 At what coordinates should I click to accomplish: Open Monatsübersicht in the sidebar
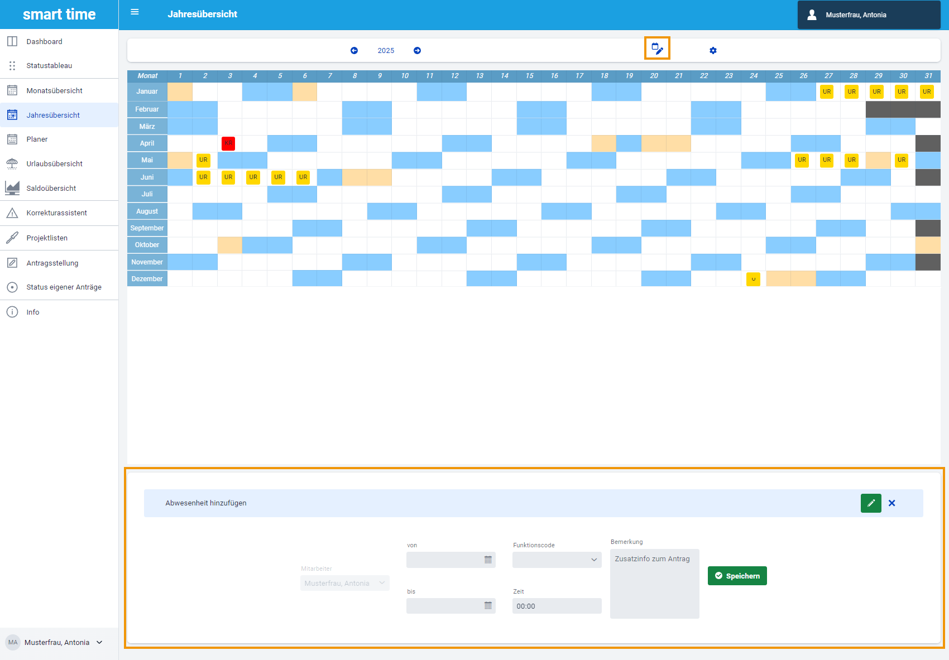(54, 91)
